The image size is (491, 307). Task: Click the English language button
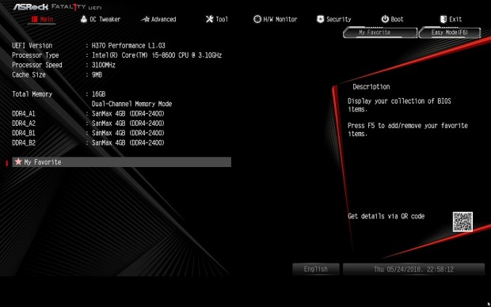click(316, 269)
